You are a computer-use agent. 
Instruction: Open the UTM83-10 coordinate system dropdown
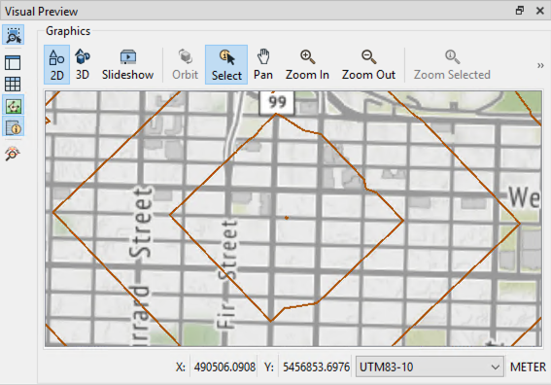430,367
